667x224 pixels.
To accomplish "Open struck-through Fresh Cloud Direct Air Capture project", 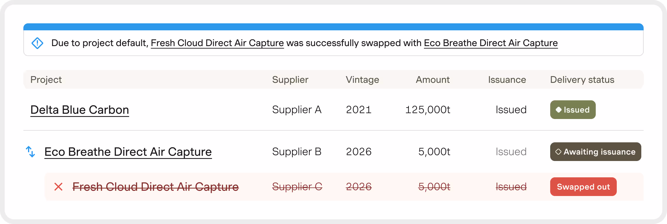I will tap(155, 187).
